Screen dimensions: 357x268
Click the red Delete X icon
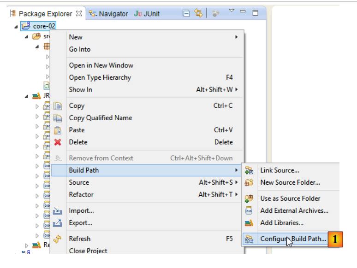58,142
